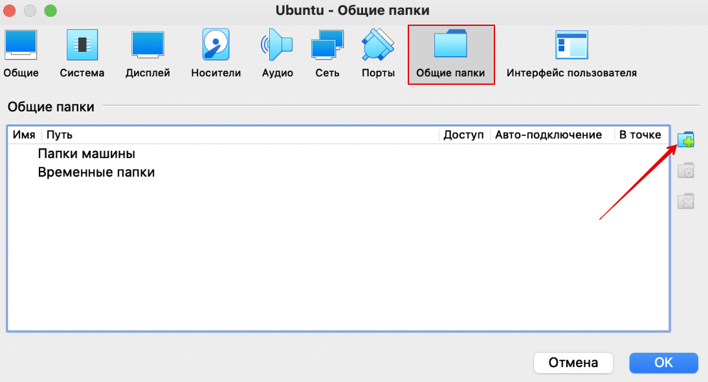Select the Ports (Порты) connector icon
Image resolution: width=708 pixels, height=382 pixels.
(378, 45)
